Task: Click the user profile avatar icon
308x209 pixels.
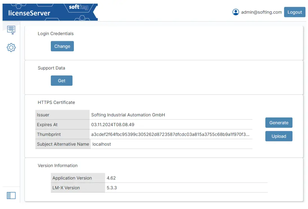Action: [236, 12]
